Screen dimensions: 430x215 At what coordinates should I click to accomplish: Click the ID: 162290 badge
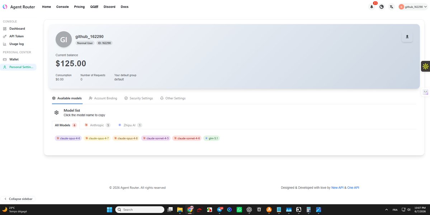tap(104, 43)
